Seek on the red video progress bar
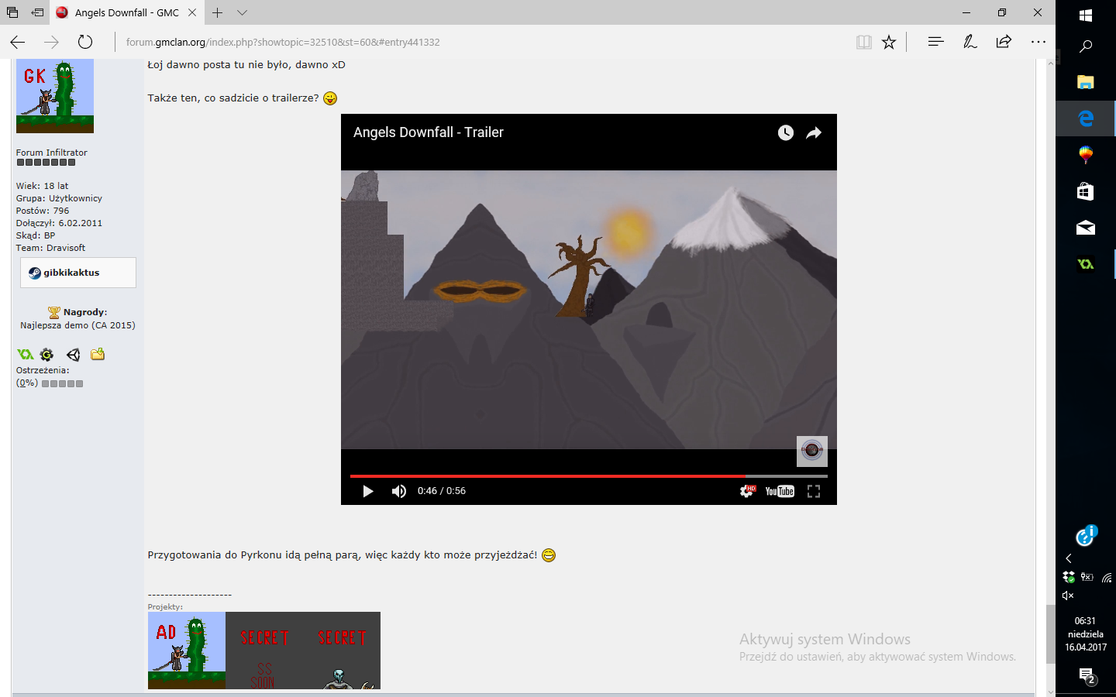This screenshot has height=697, width=1116. pos(546,476)
